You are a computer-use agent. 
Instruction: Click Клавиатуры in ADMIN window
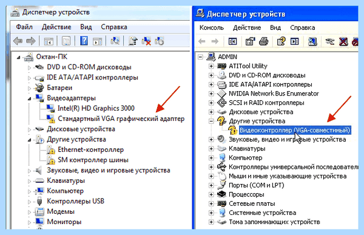[x=247, y=148]
